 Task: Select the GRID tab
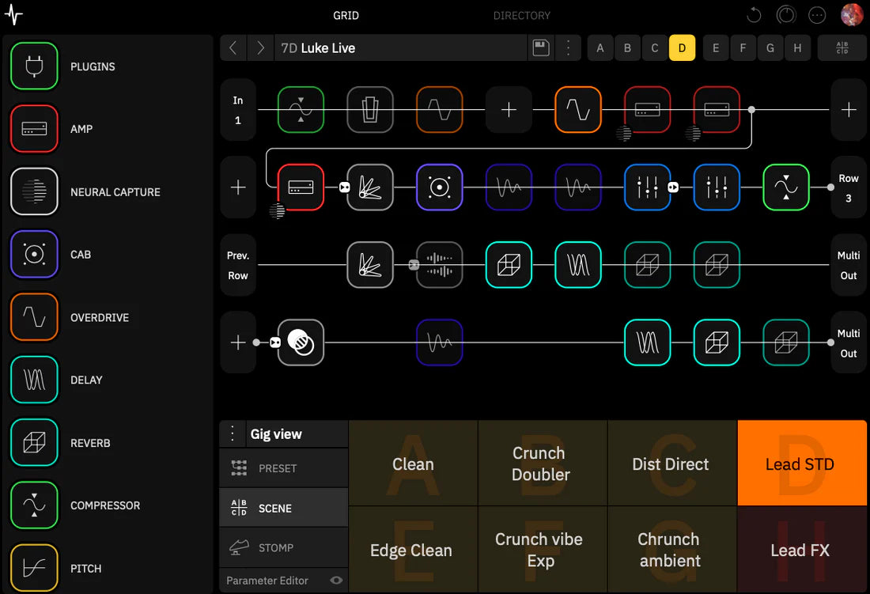346,15
